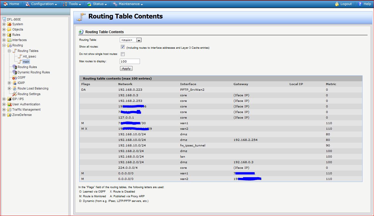Collapse the Routing Tables node

tap(9, 51)
